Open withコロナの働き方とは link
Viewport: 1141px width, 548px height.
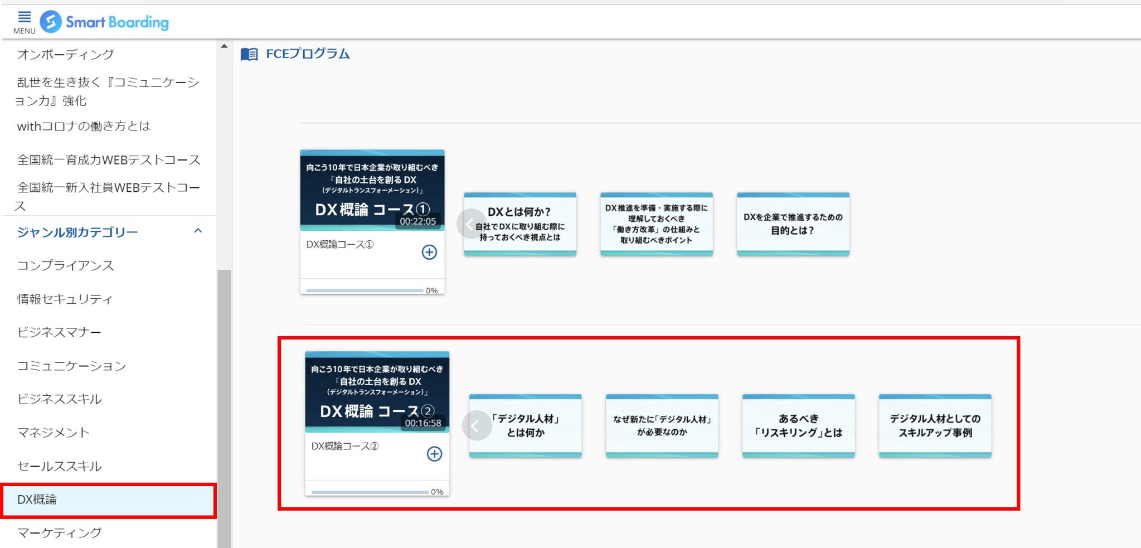click(84, 127)
